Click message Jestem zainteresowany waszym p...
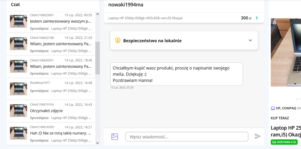The height and width of the screenshot is (149, 301). [x=60, y=21]
